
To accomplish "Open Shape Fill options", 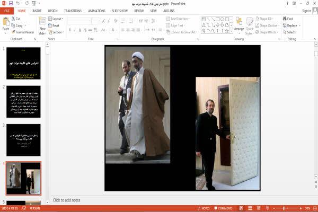I will [x=264, y=19].
